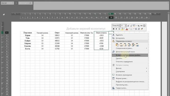
Task: Select Очистить содержимое menu entry
Action: [130, 62]
